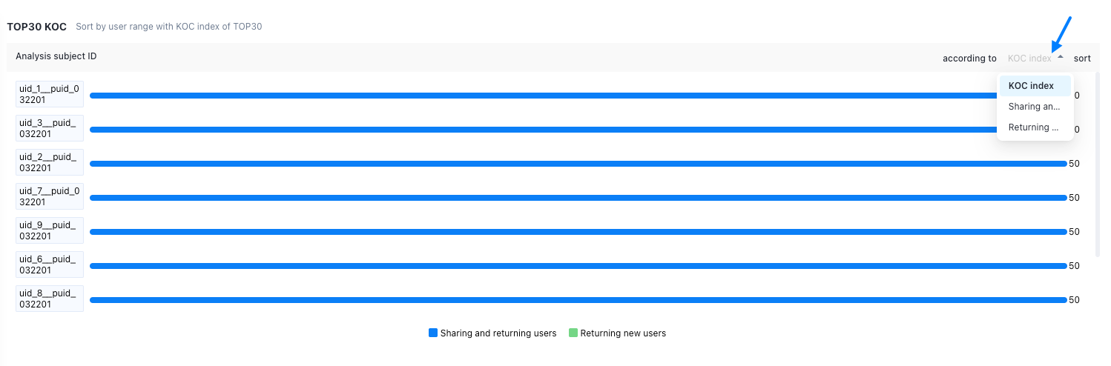Toggle Sharing and returning users legend
Screen dimensions: 1111x366
[492, 333]
